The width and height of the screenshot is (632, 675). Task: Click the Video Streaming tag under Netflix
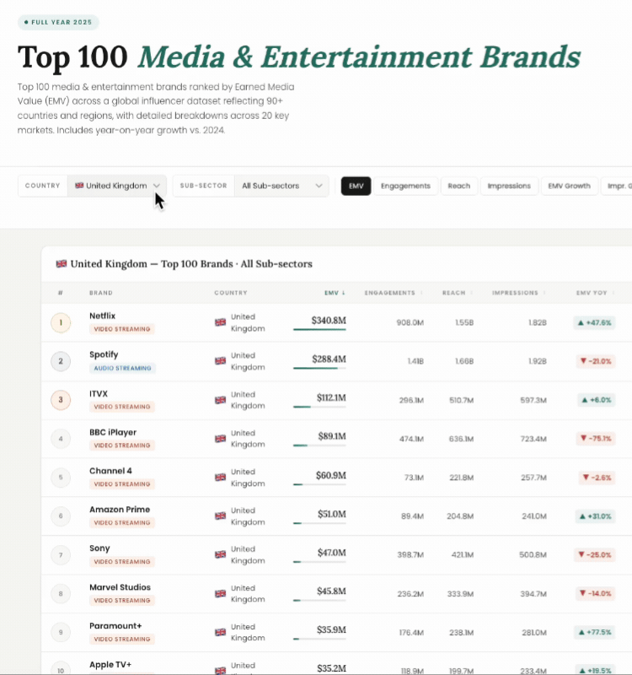tap(122, 329)
